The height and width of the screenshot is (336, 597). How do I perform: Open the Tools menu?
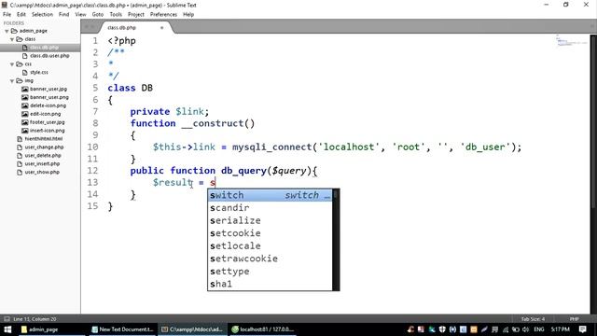116,15
